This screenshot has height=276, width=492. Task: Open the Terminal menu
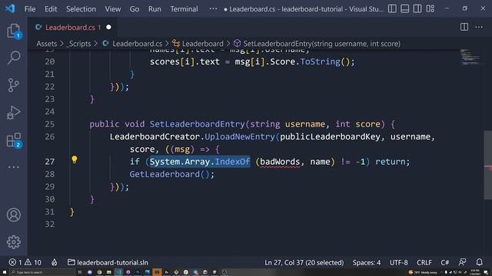pos(184,8)
